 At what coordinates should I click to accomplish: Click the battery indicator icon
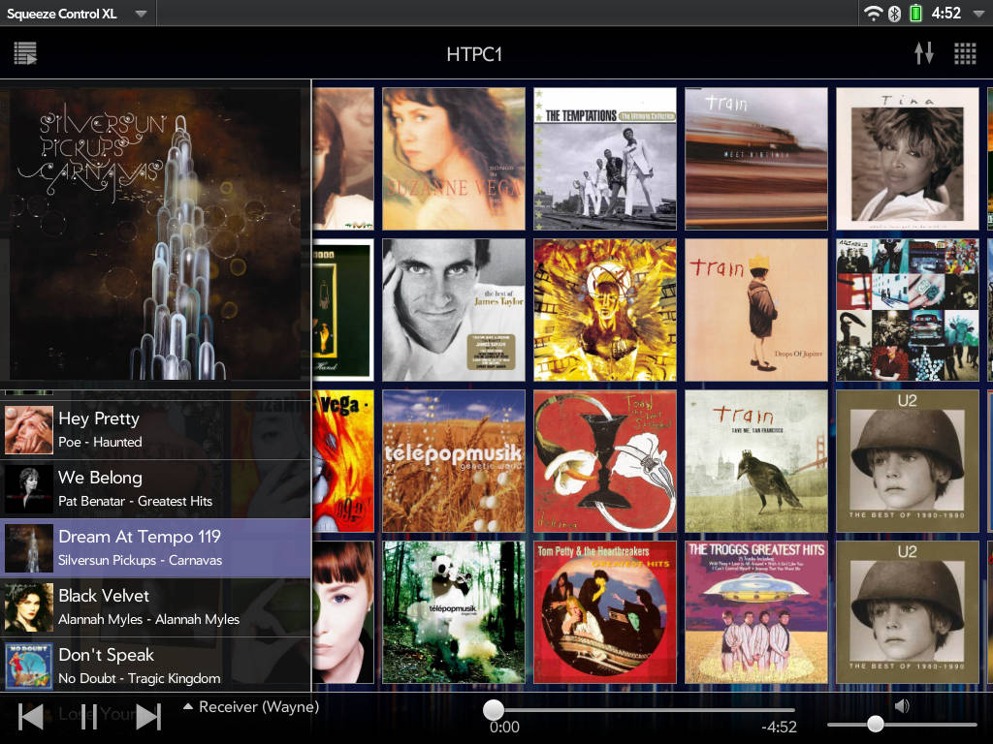point(915,13)
